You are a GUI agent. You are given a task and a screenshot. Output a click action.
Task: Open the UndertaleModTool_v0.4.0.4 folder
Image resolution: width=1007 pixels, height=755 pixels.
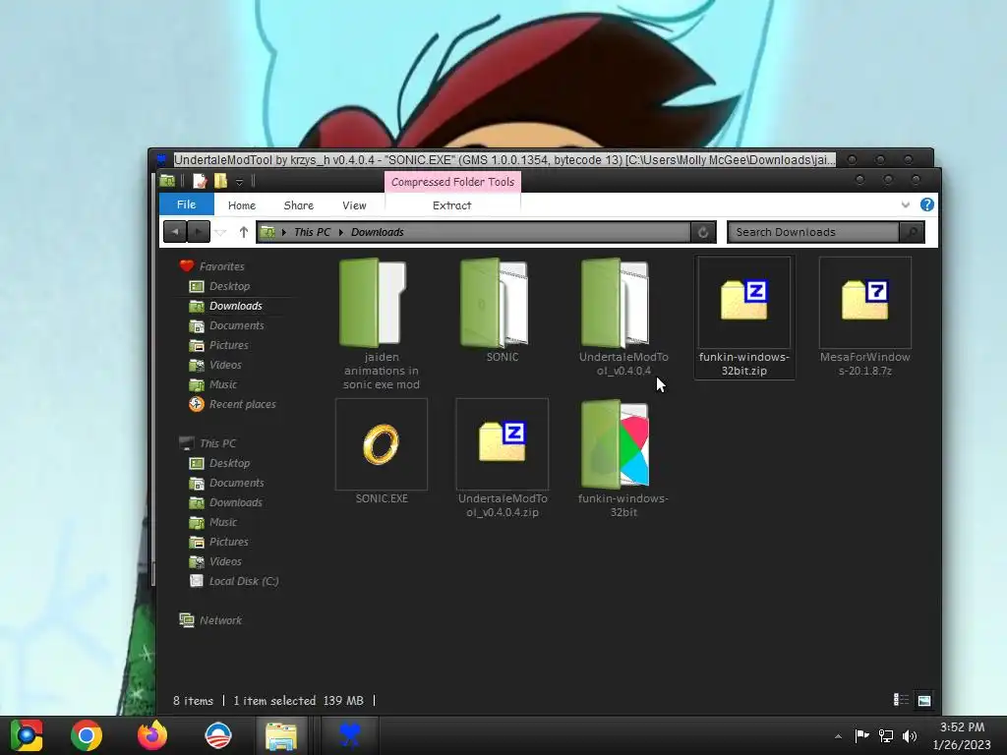(622, 318)
